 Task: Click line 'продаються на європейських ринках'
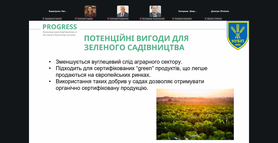click(103, 75)
